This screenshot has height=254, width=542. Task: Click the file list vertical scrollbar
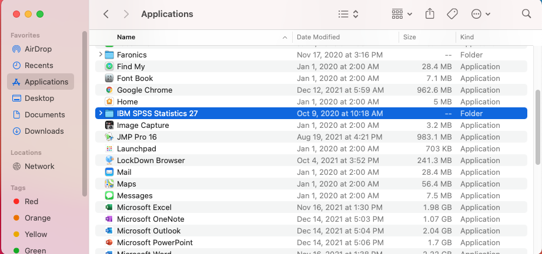(x=537, y=126)
